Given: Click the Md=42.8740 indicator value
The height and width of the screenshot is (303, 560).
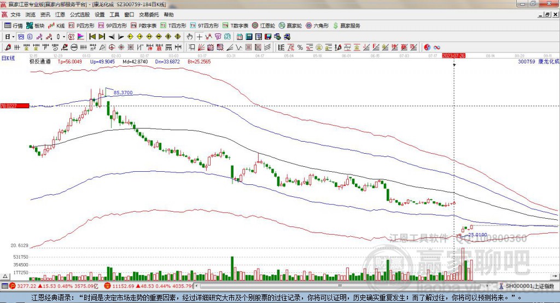Looking at the screenshot, I should tap(135, 61).
